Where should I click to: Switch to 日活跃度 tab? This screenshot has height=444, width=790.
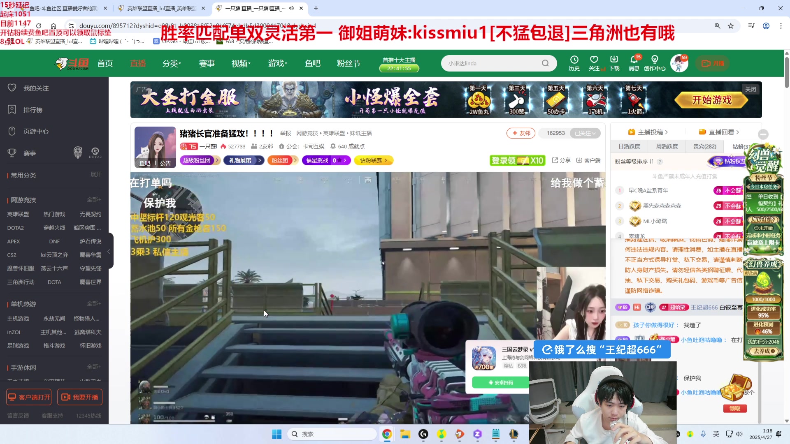point(629,146)
